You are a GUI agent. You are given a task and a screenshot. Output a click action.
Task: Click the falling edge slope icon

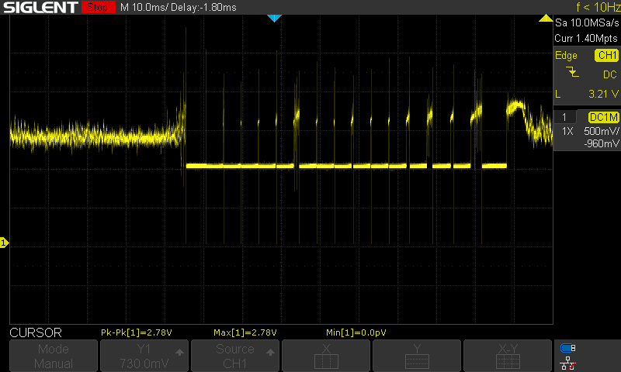click(572, 72)
